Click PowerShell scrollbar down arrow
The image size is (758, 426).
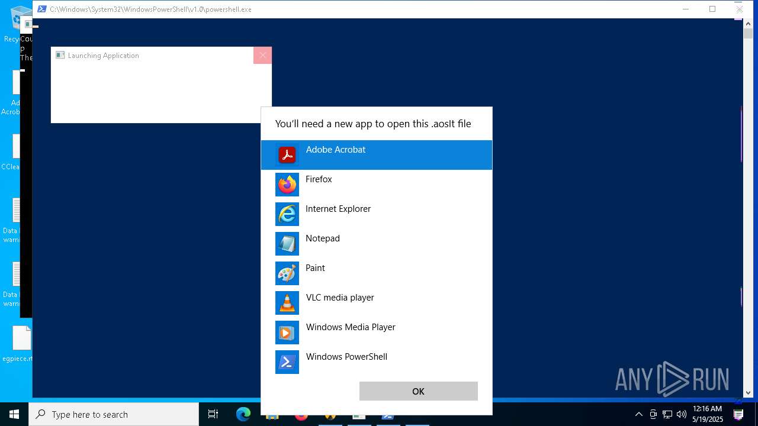pos(748,392)
